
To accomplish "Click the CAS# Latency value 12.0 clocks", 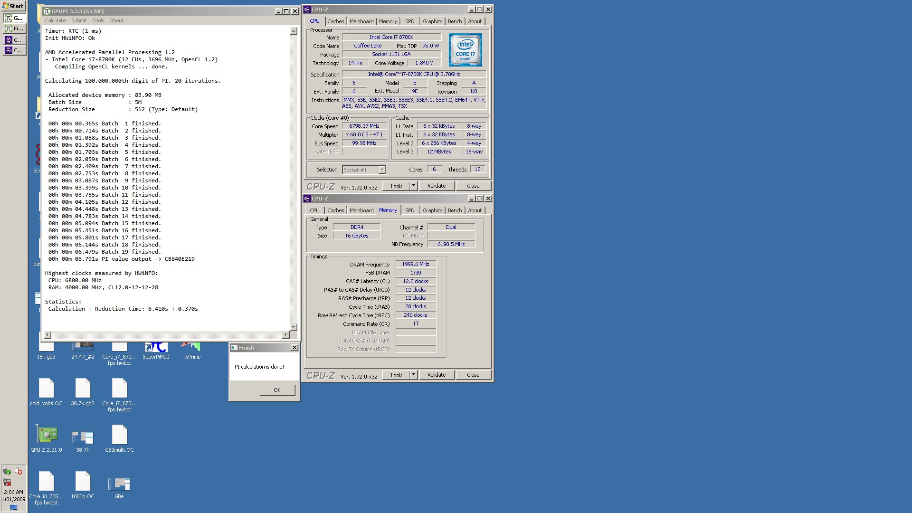I will [416, 281].
